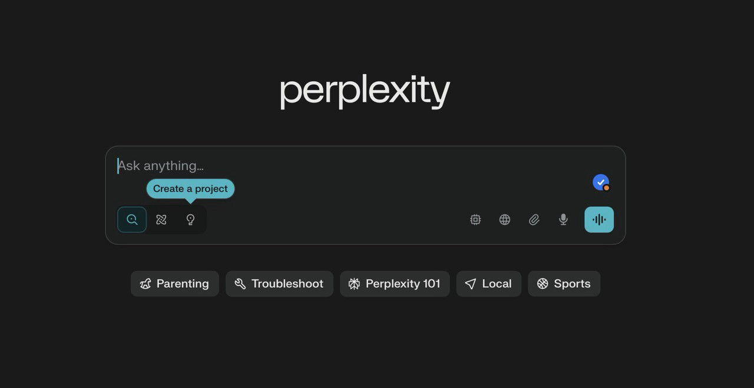This screenshot has width=754, height=388.
Task: Launch voice mode with the teal waveform button
Action: tap(599, 220)
